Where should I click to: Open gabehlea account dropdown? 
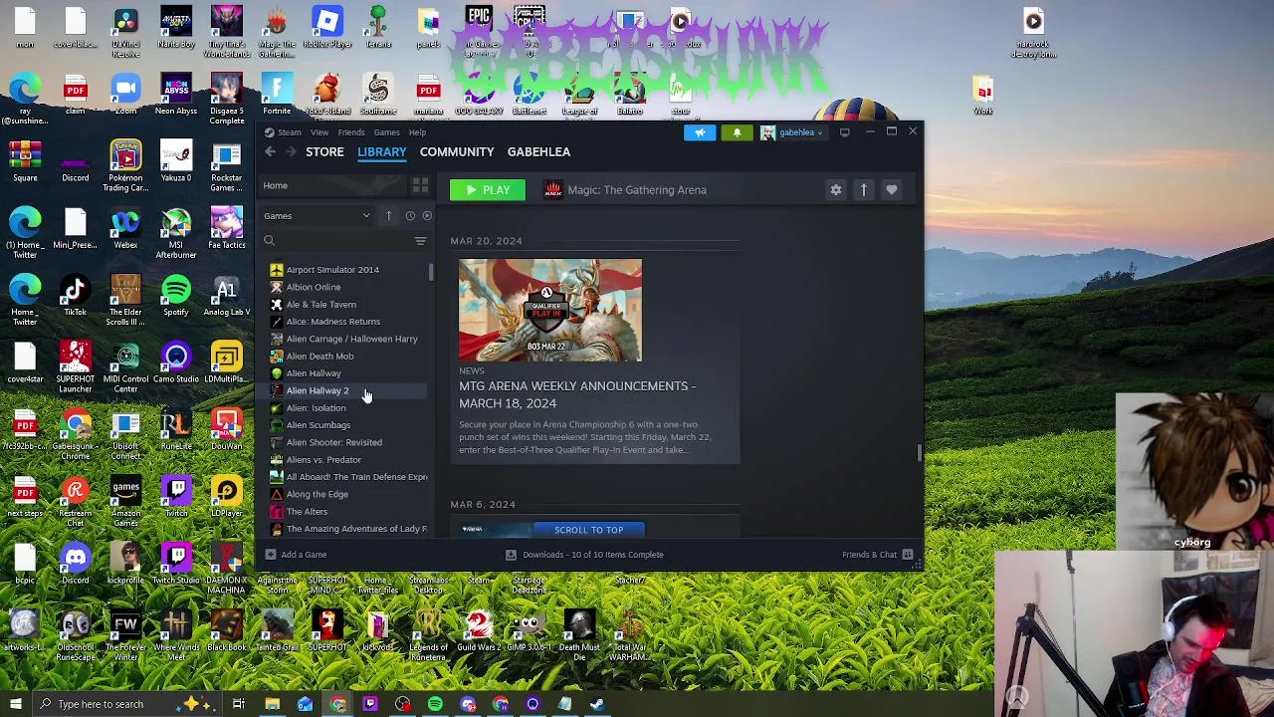pyautogui.click(x=796, y=132)
